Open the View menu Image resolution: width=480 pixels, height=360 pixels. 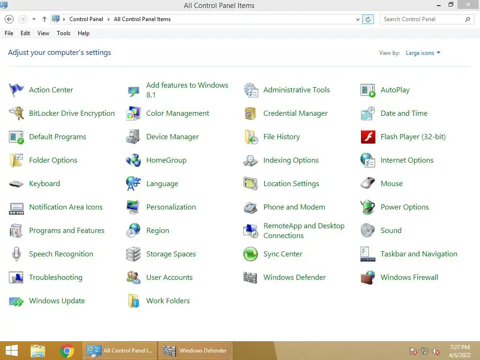43,33
